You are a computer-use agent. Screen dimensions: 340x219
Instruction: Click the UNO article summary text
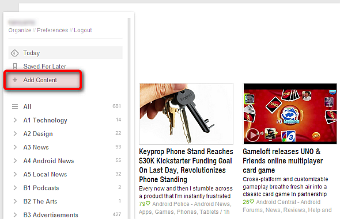285,187
